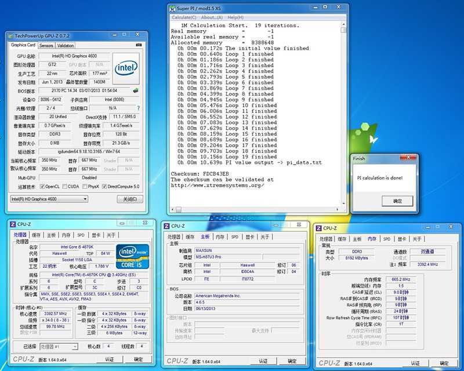The height and width of the screenshot is (371, 464).
Task: Click the "665.2 MHz" memory frequency value
Action: pyautogui.click(x=401, y=279)
